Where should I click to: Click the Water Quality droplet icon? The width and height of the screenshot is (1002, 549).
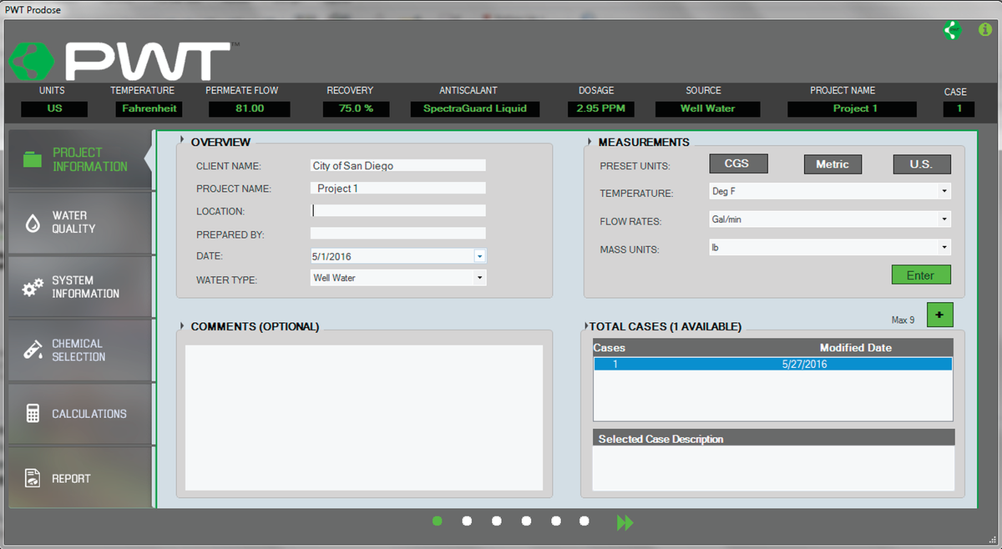(33, 222)
